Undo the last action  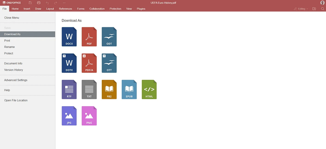tap(47, 3)
